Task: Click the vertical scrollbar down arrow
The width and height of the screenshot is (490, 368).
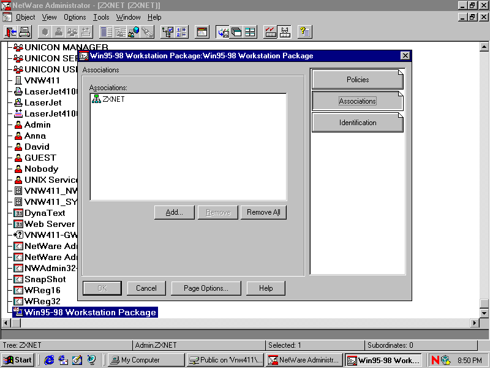Action: pos(484,313)
